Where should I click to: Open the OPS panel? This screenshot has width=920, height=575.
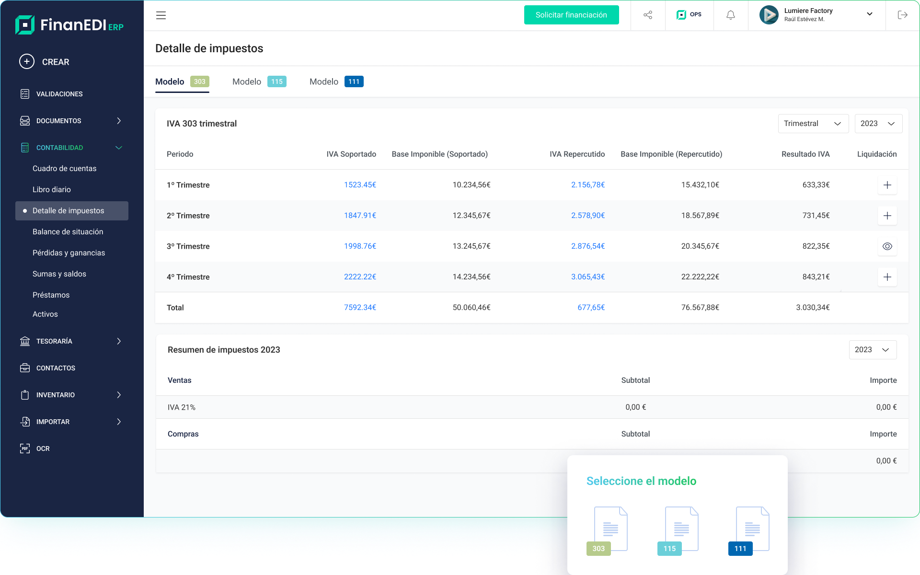689,15
